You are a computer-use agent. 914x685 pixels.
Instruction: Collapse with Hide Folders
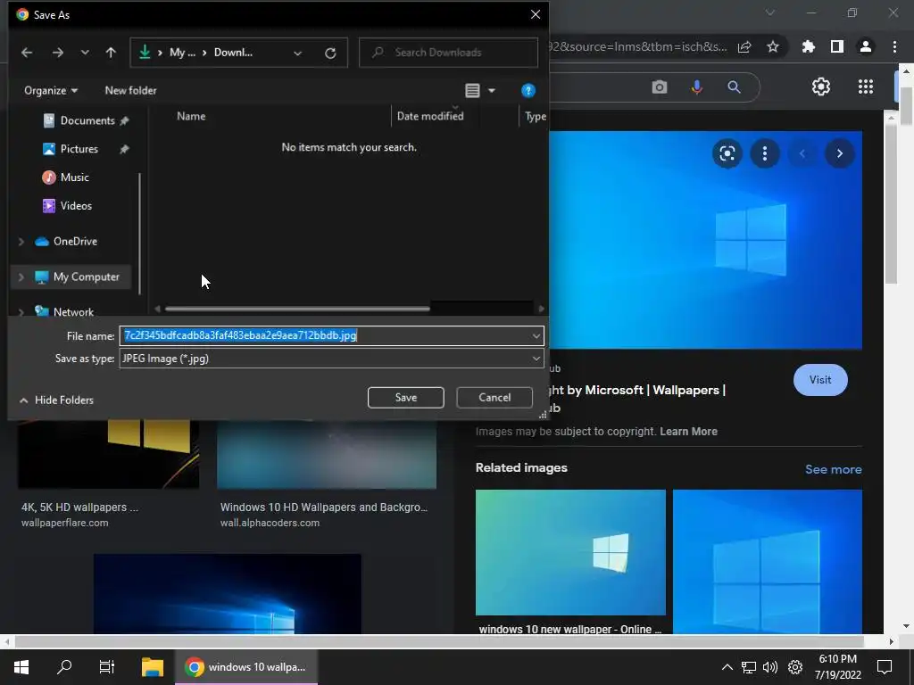56,400
